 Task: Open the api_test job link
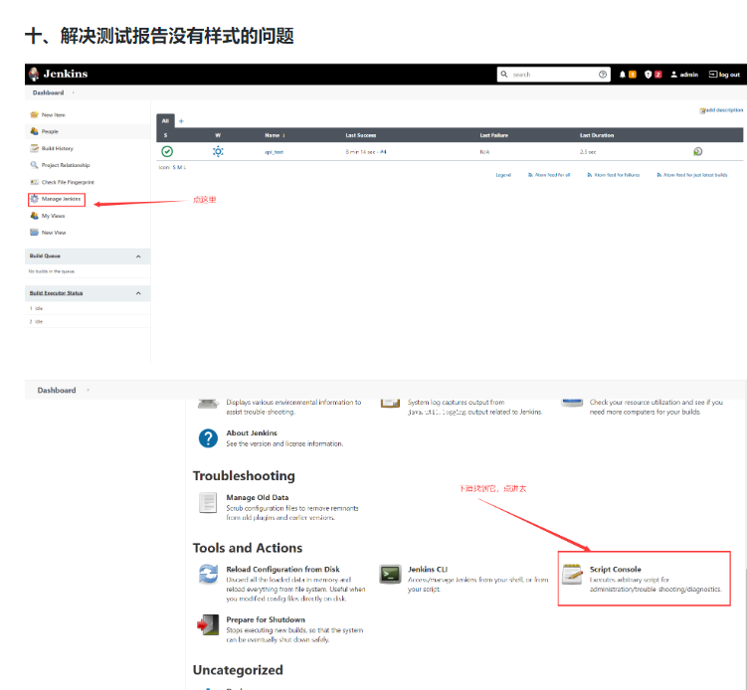coord(274,152)
